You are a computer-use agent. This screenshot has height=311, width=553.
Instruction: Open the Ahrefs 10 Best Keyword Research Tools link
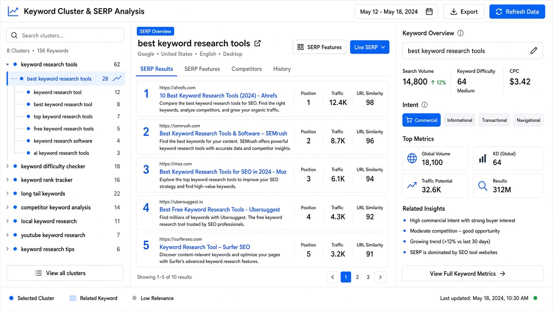point(218,95)
